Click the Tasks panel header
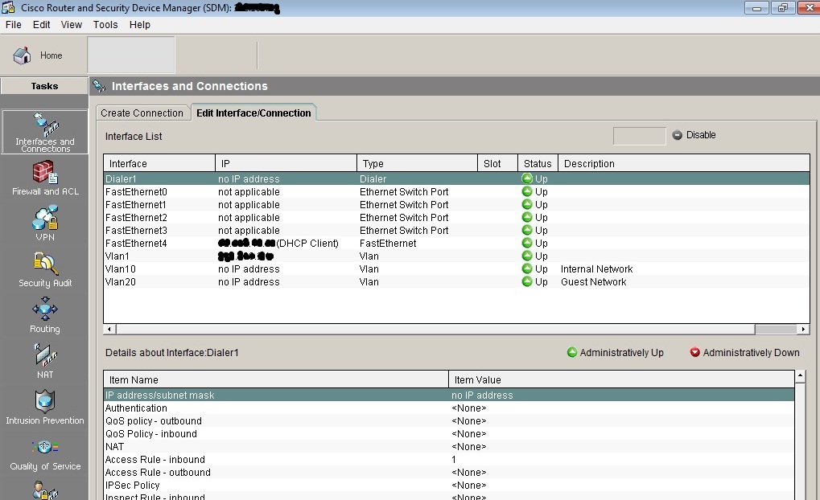The image size is (820, 500). pyautogui.click(x=44, y=86)
